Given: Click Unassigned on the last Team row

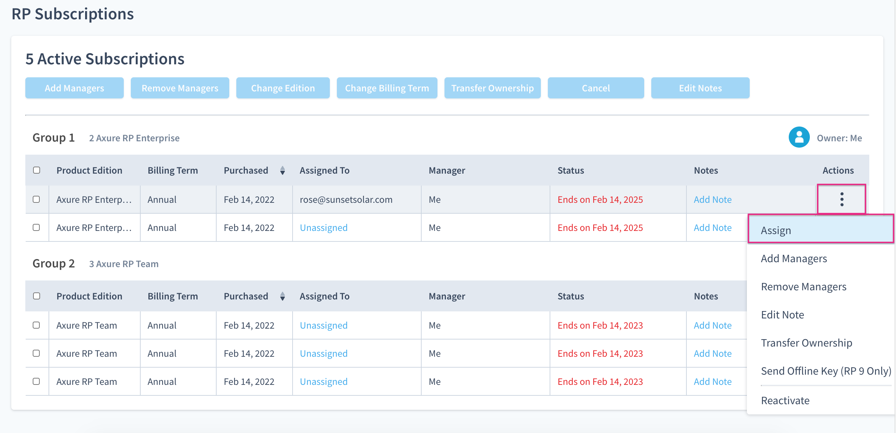Looking at the screenshot, I should 323,381.
